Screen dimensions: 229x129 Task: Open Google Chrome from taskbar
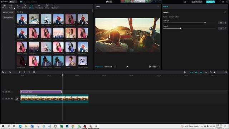[x=73, y=126]
